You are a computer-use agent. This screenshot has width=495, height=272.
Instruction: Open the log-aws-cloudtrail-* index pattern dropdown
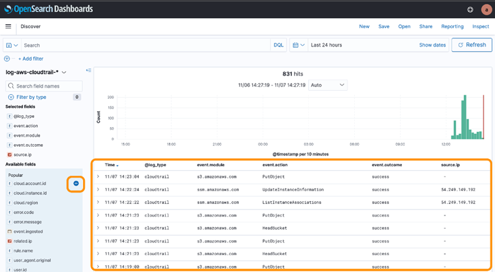pyautogui.click(x=36, y=72)
